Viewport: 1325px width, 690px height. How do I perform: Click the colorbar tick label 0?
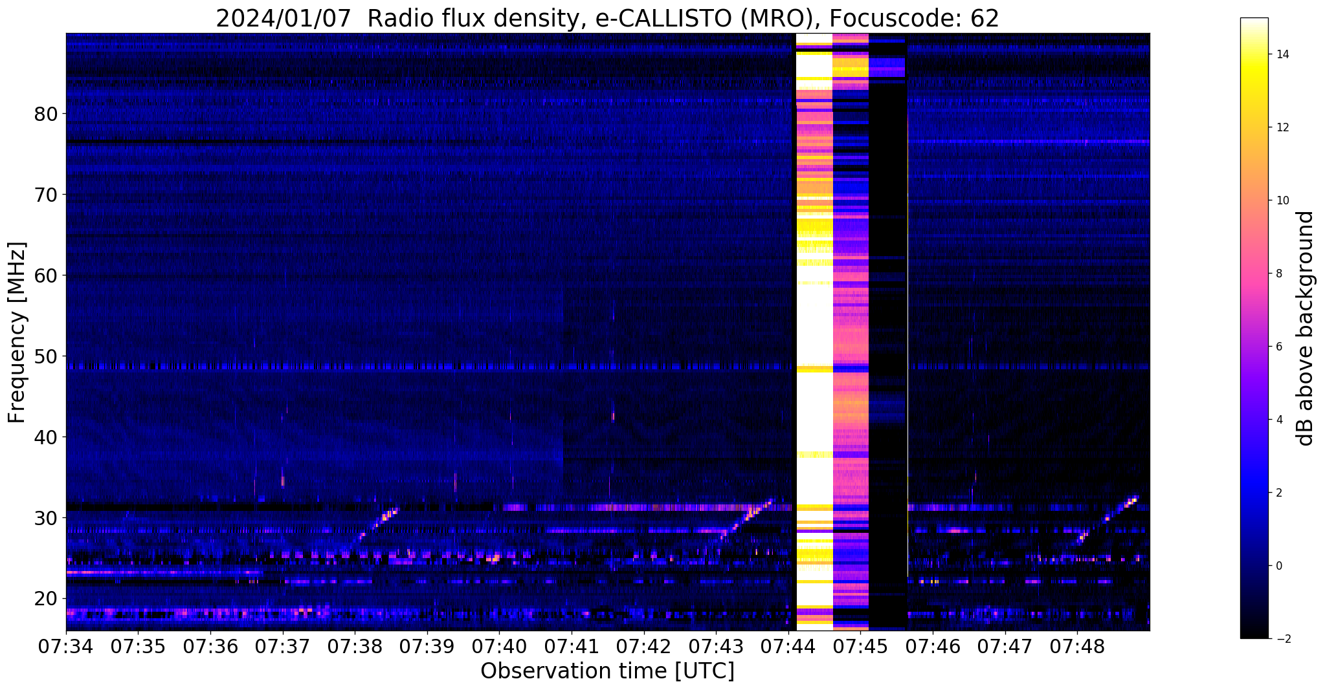pyautogui.click(x=1278, y=566)
